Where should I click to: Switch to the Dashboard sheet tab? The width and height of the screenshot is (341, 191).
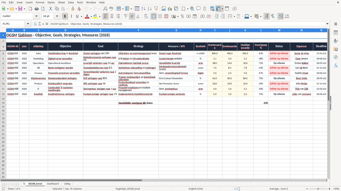coord(53,184)
